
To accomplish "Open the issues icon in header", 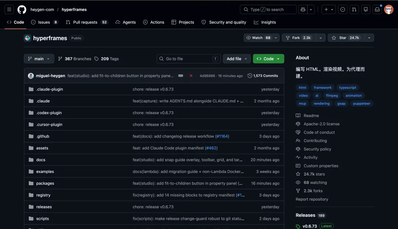I will pyautogui.click(x=343, y=9).
